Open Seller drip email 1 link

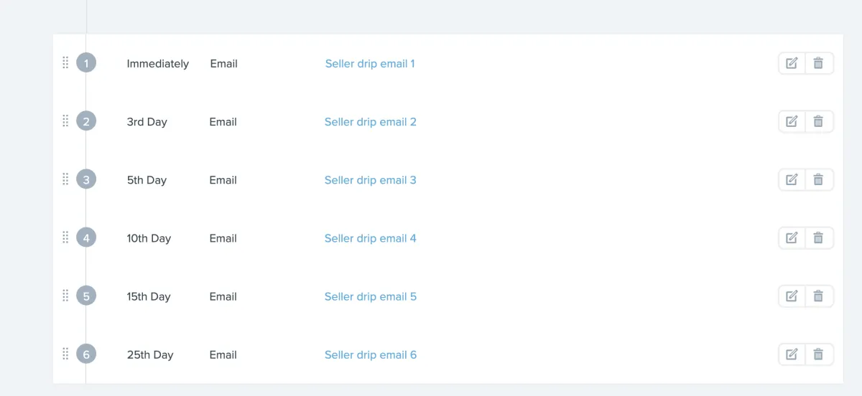click(x=370, y=64)
